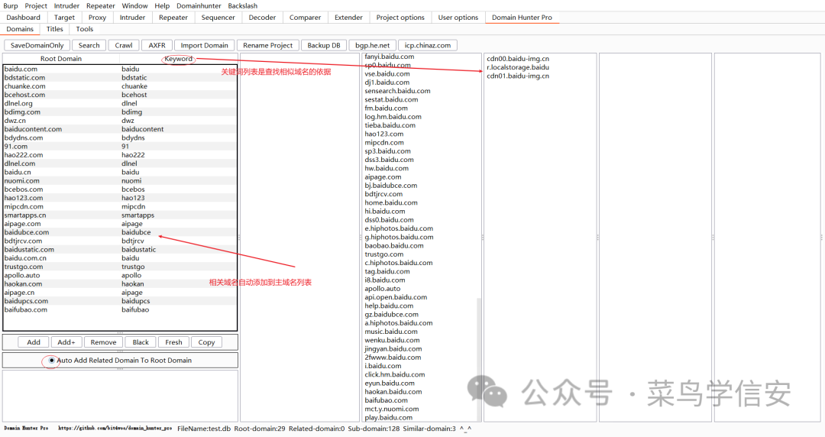Screen dimensions: 825x437
Task: Sort by Root Domain column header
Action: click(61, 58)
